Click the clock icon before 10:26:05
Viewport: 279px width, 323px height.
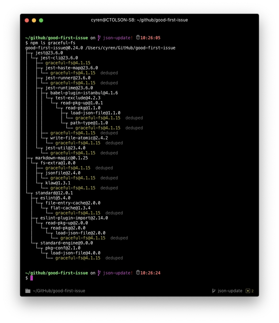tap(138, 37)
